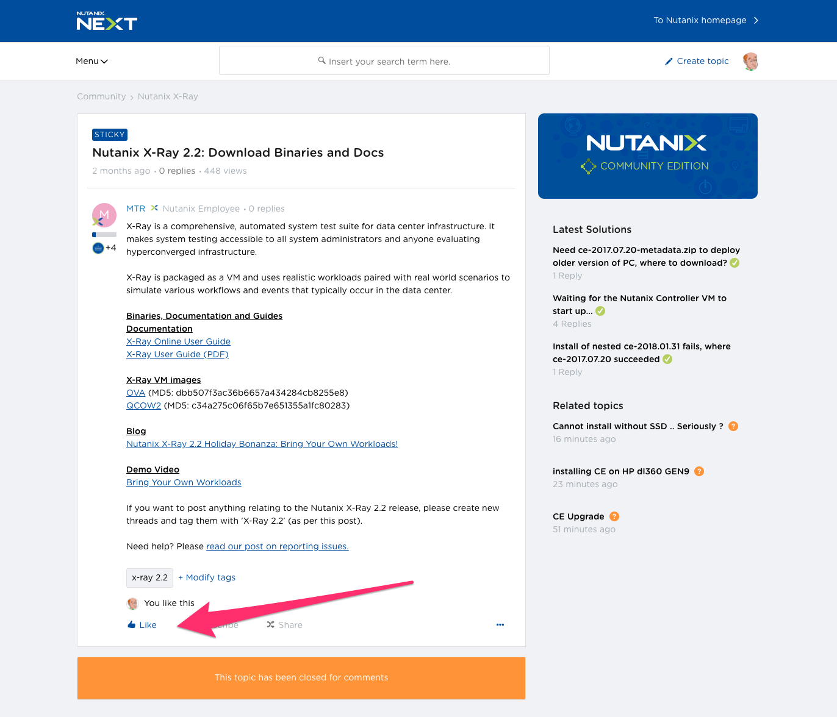Screen dimensions: 837x717
Task: Open 'CE Upgrade' related topic
Action: point(578,516)
